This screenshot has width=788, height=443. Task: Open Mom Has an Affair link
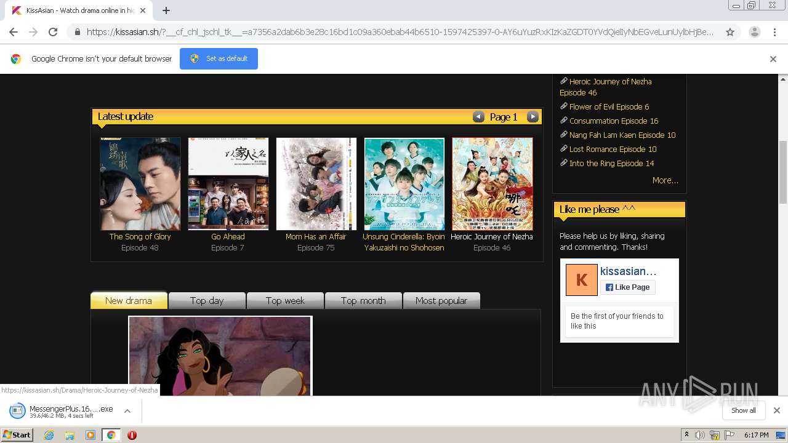tap(316, 236)
